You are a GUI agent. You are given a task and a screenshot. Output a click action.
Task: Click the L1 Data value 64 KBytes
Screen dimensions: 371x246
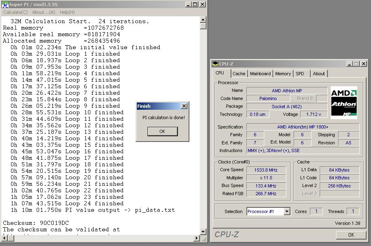coord(339,170)
